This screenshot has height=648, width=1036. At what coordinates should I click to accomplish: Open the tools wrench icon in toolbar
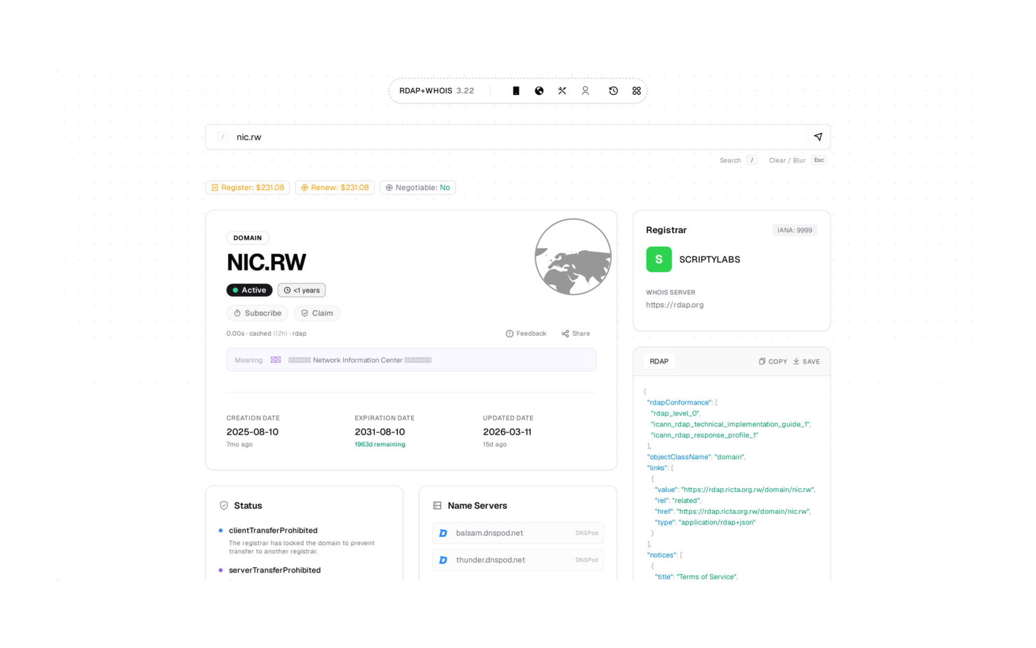[562, 91]
